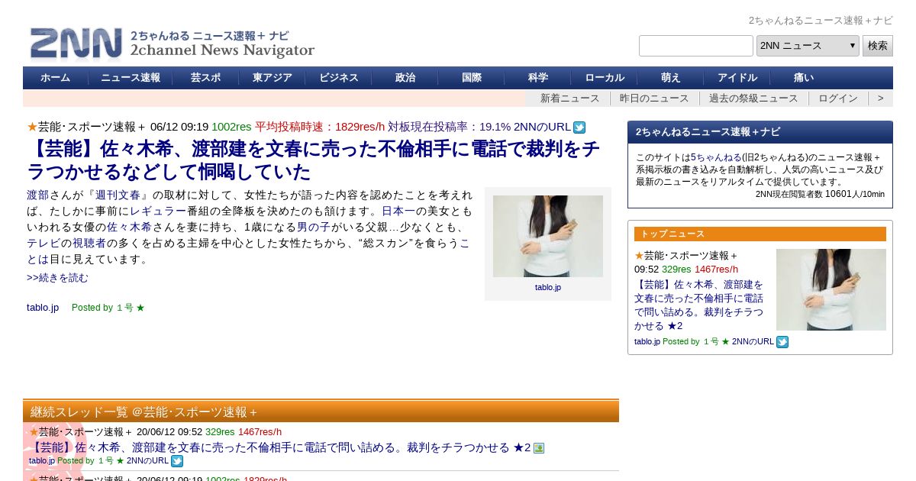Open the 痛い menu item

804,78
